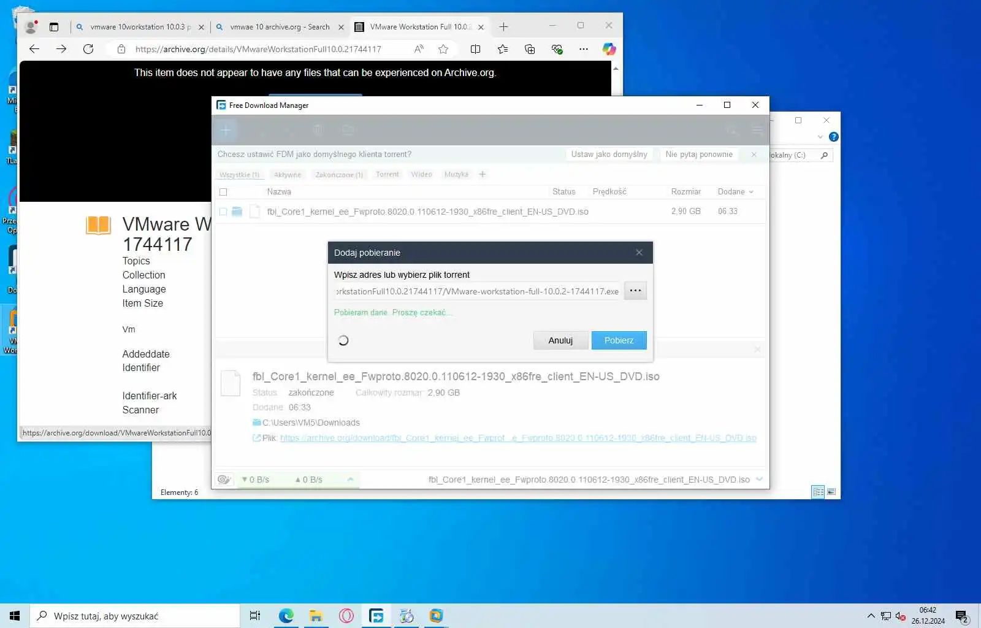Click the Edge address bar URL
Viewport: 981px width, 628px height.
pyautogui.click(x=258, y=49)
